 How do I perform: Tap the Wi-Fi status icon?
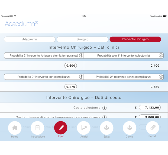[x=15, y=16]
